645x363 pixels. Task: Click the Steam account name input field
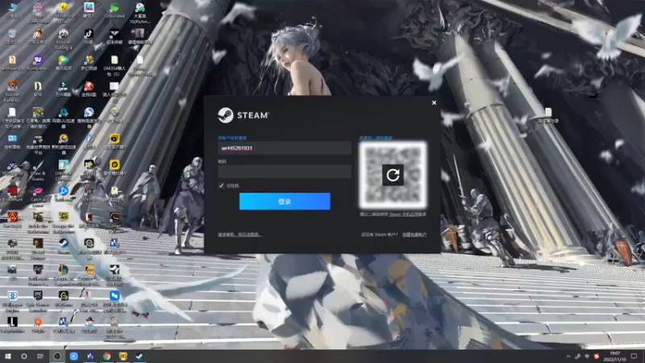[285, 148]
